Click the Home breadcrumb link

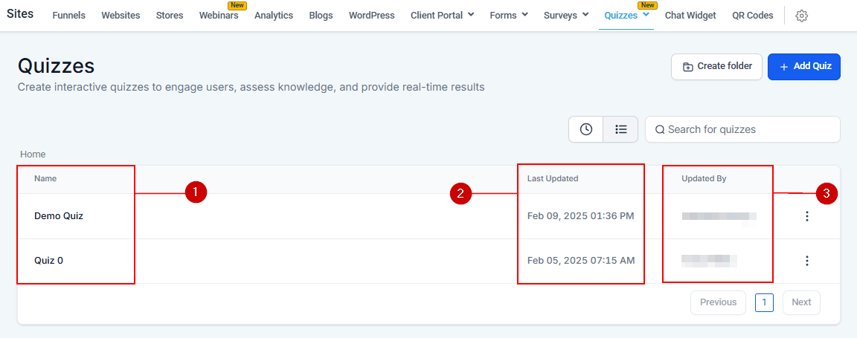[x=33, y=155]
